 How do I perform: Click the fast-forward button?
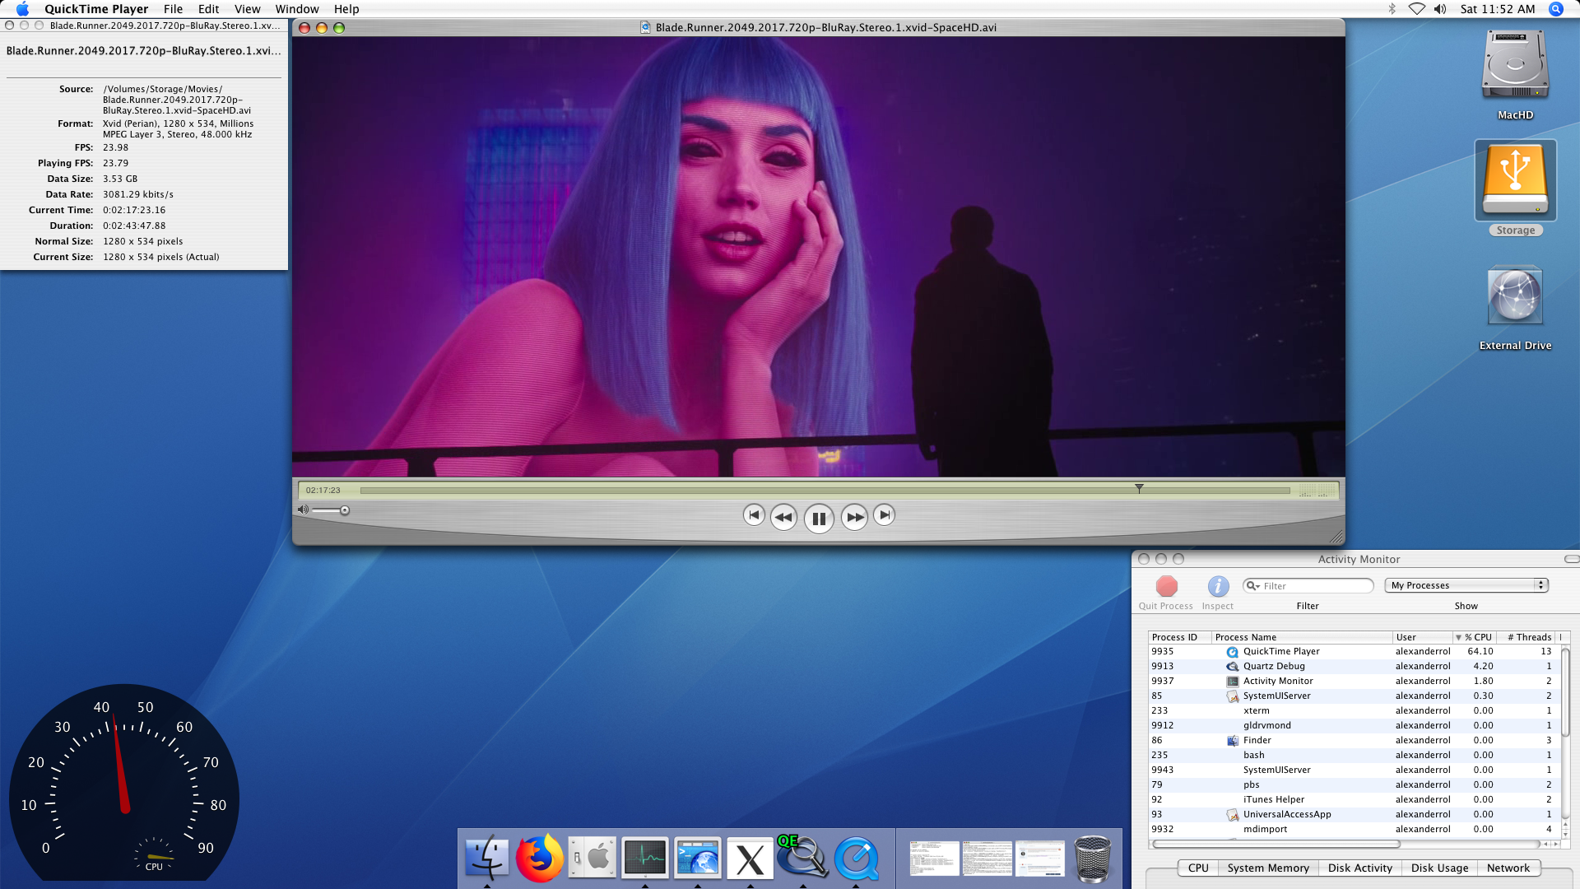855,518
